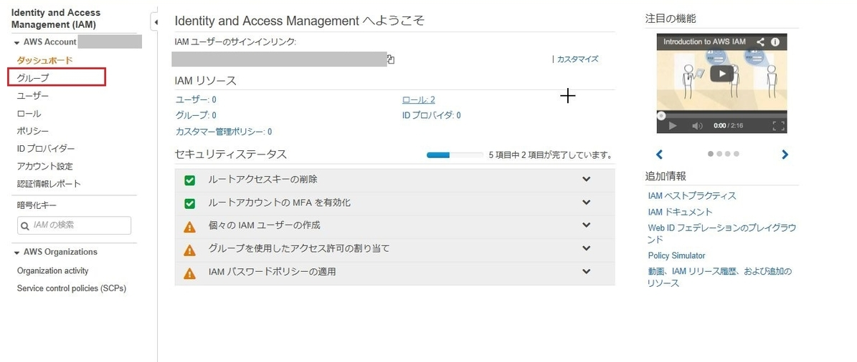This screenshot has height=362, width=857.
Task: Open 暗号化キー in sidebar
Action: point(37,205)
